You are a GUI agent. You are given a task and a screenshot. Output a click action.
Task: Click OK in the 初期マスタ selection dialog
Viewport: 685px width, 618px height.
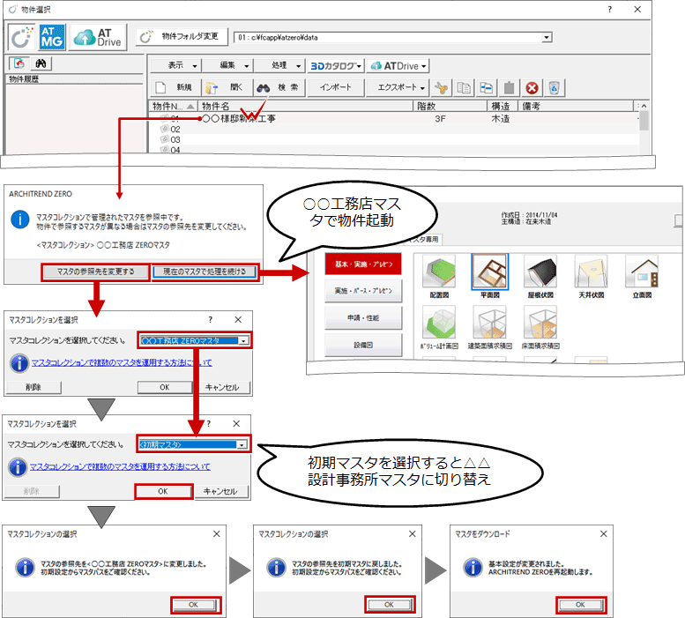(x=163, y=491)
